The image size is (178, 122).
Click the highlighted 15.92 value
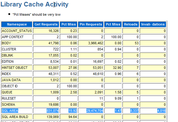(73, 111)
